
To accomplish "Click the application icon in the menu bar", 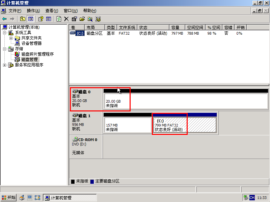I will click(3, 11).
